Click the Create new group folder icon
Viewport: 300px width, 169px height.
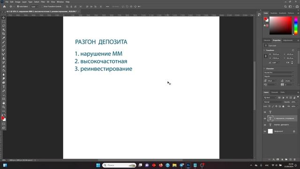[286, 160]
